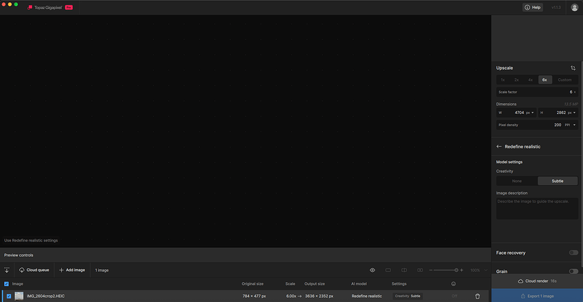The image size is (583, 302).
Task: Select the None creativity option
Action: [516, 181]
